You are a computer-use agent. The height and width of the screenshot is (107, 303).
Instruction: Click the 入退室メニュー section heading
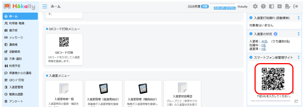point(59,76)
